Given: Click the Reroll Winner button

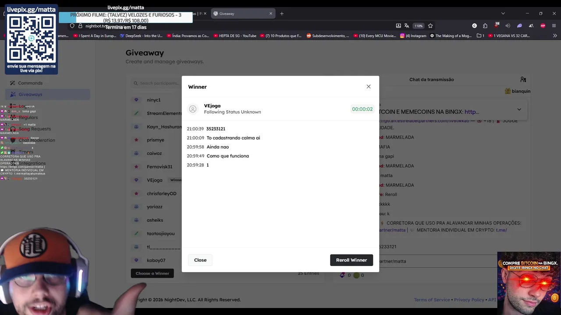Looking at the screenshot, I should [352, 260].
